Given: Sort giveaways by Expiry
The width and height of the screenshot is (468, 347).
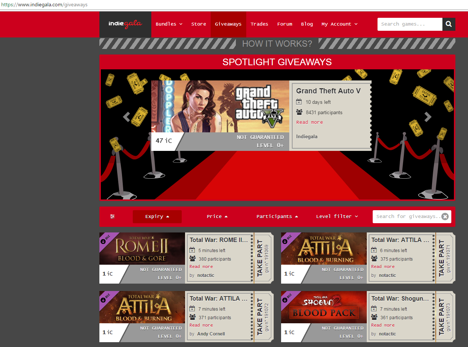Looking at the screenshot, I should [157, 217].
